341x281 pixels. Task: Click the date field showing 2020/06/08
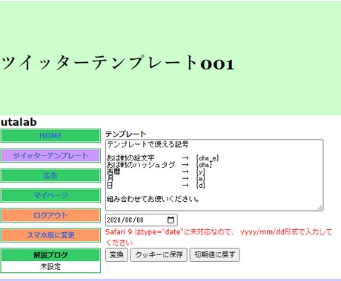pos(142,220)
